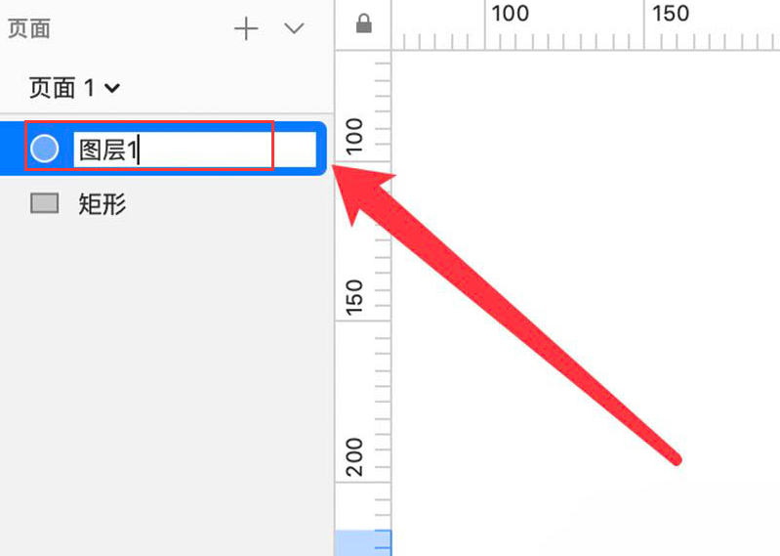Click the 页面 header label
Screen dimensions: 780x556
29,29
